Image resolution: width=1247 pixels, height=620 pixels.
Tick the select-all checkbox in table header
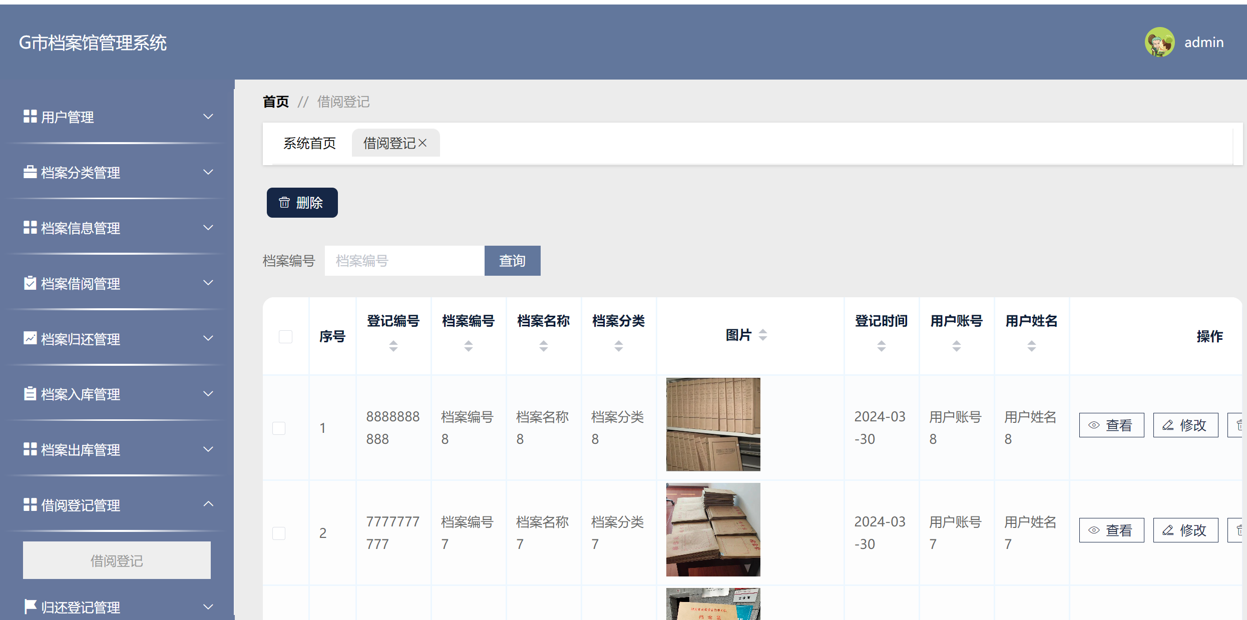click(285, 336)
